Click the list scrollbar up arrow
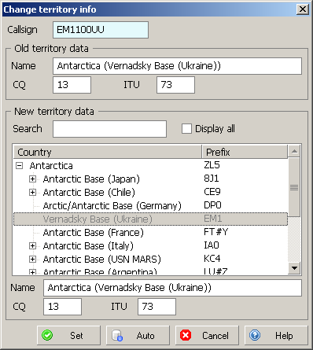This screenshot has width=313, height=350. (294, 151)
